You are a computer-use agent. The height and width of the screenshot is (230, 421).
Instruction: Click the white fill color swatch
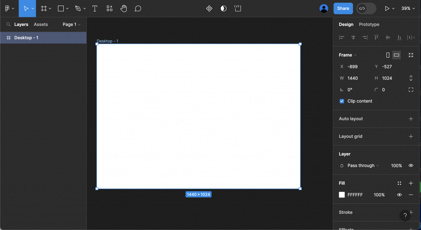coord(342,195)
